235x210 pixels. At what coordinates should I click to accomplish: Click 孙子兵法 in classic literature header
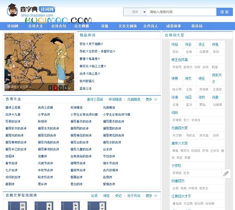coord(134,196)
